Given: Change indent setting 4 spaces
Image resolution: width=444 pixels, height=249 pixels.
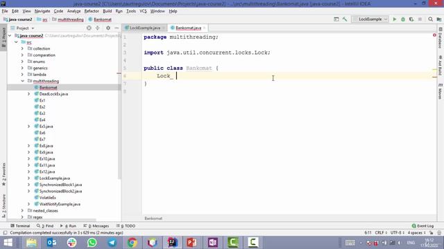Looking at the screenshot, I should [x=416, y=232].
